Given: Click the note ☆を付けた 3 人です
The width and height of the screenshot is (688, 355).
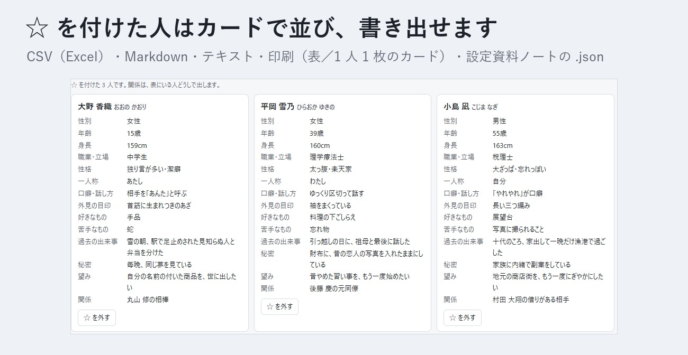Looking at the screenshot, I should 98,85.
